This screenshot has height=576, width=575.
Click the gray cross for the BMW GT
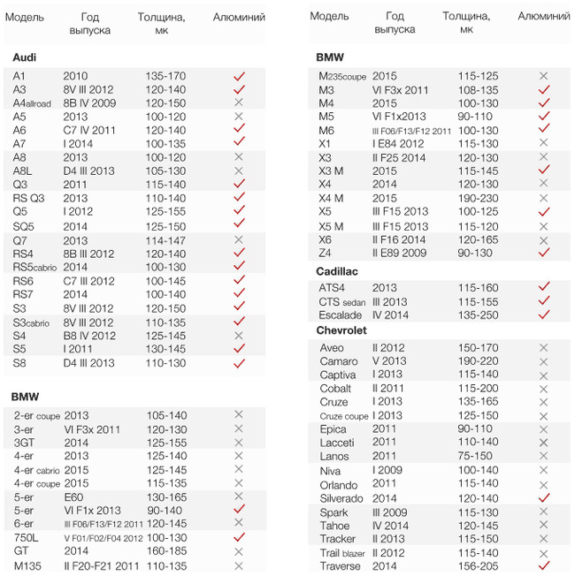click(239, 551)
